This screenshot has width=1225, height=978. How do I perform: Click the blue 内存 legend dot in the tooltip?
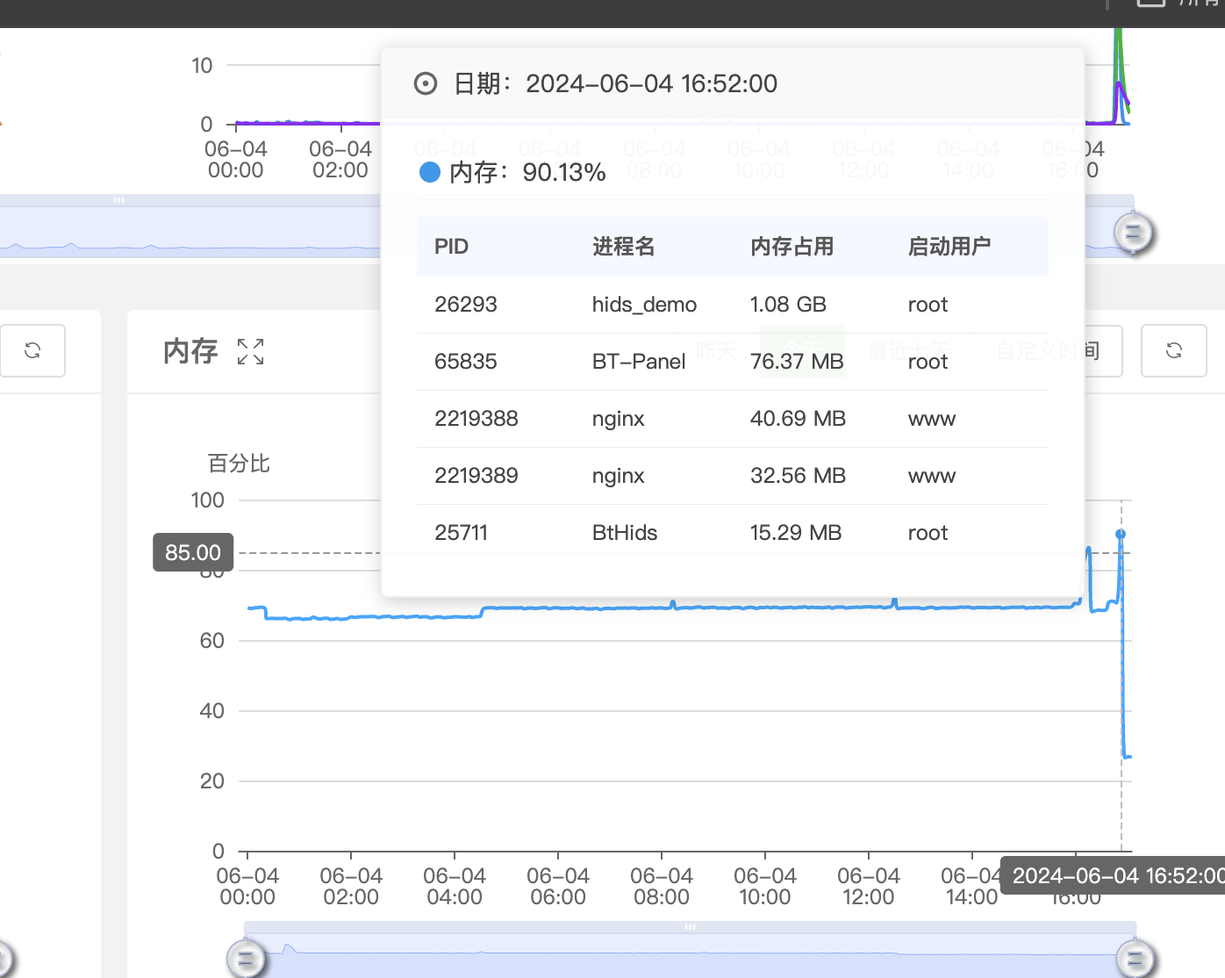pyautogui.click(x=429, y=172)
